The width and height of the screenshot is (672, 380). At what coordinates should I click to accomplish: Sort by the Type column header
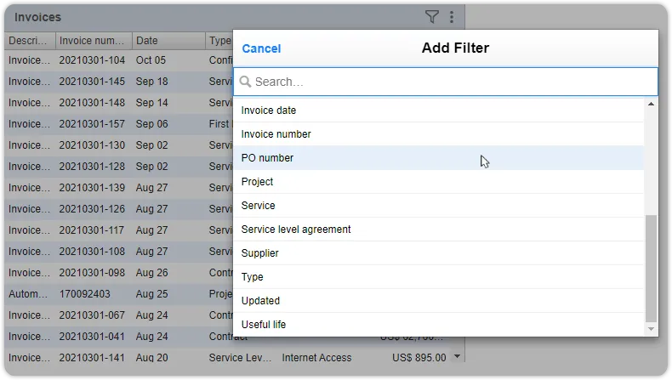[x=219, y=41]
